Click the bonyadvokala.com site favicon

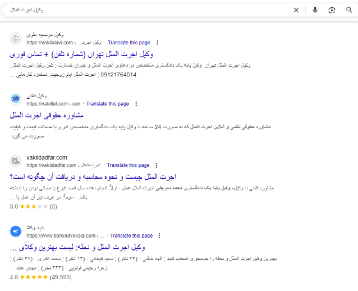tap(16, 231)
